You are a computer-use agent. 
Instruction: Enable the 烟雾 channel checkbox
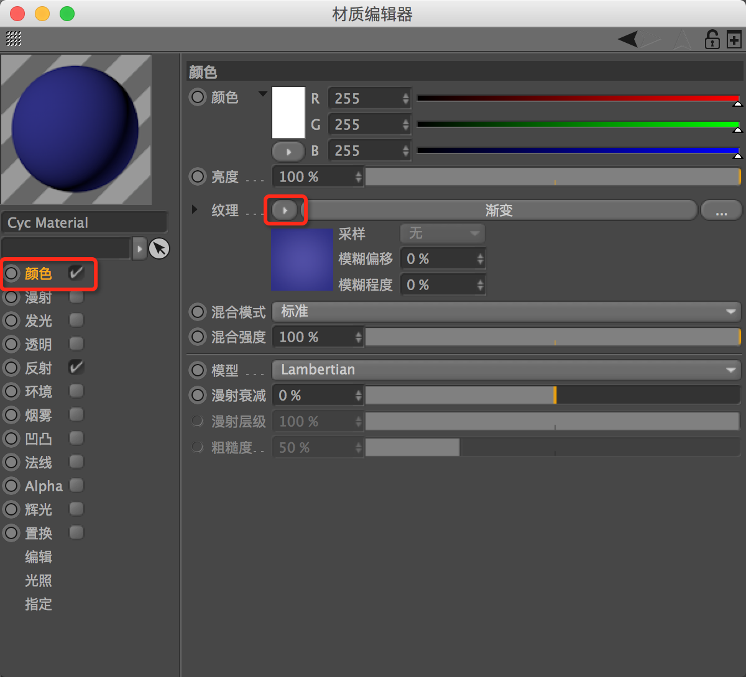click(76, 414)
